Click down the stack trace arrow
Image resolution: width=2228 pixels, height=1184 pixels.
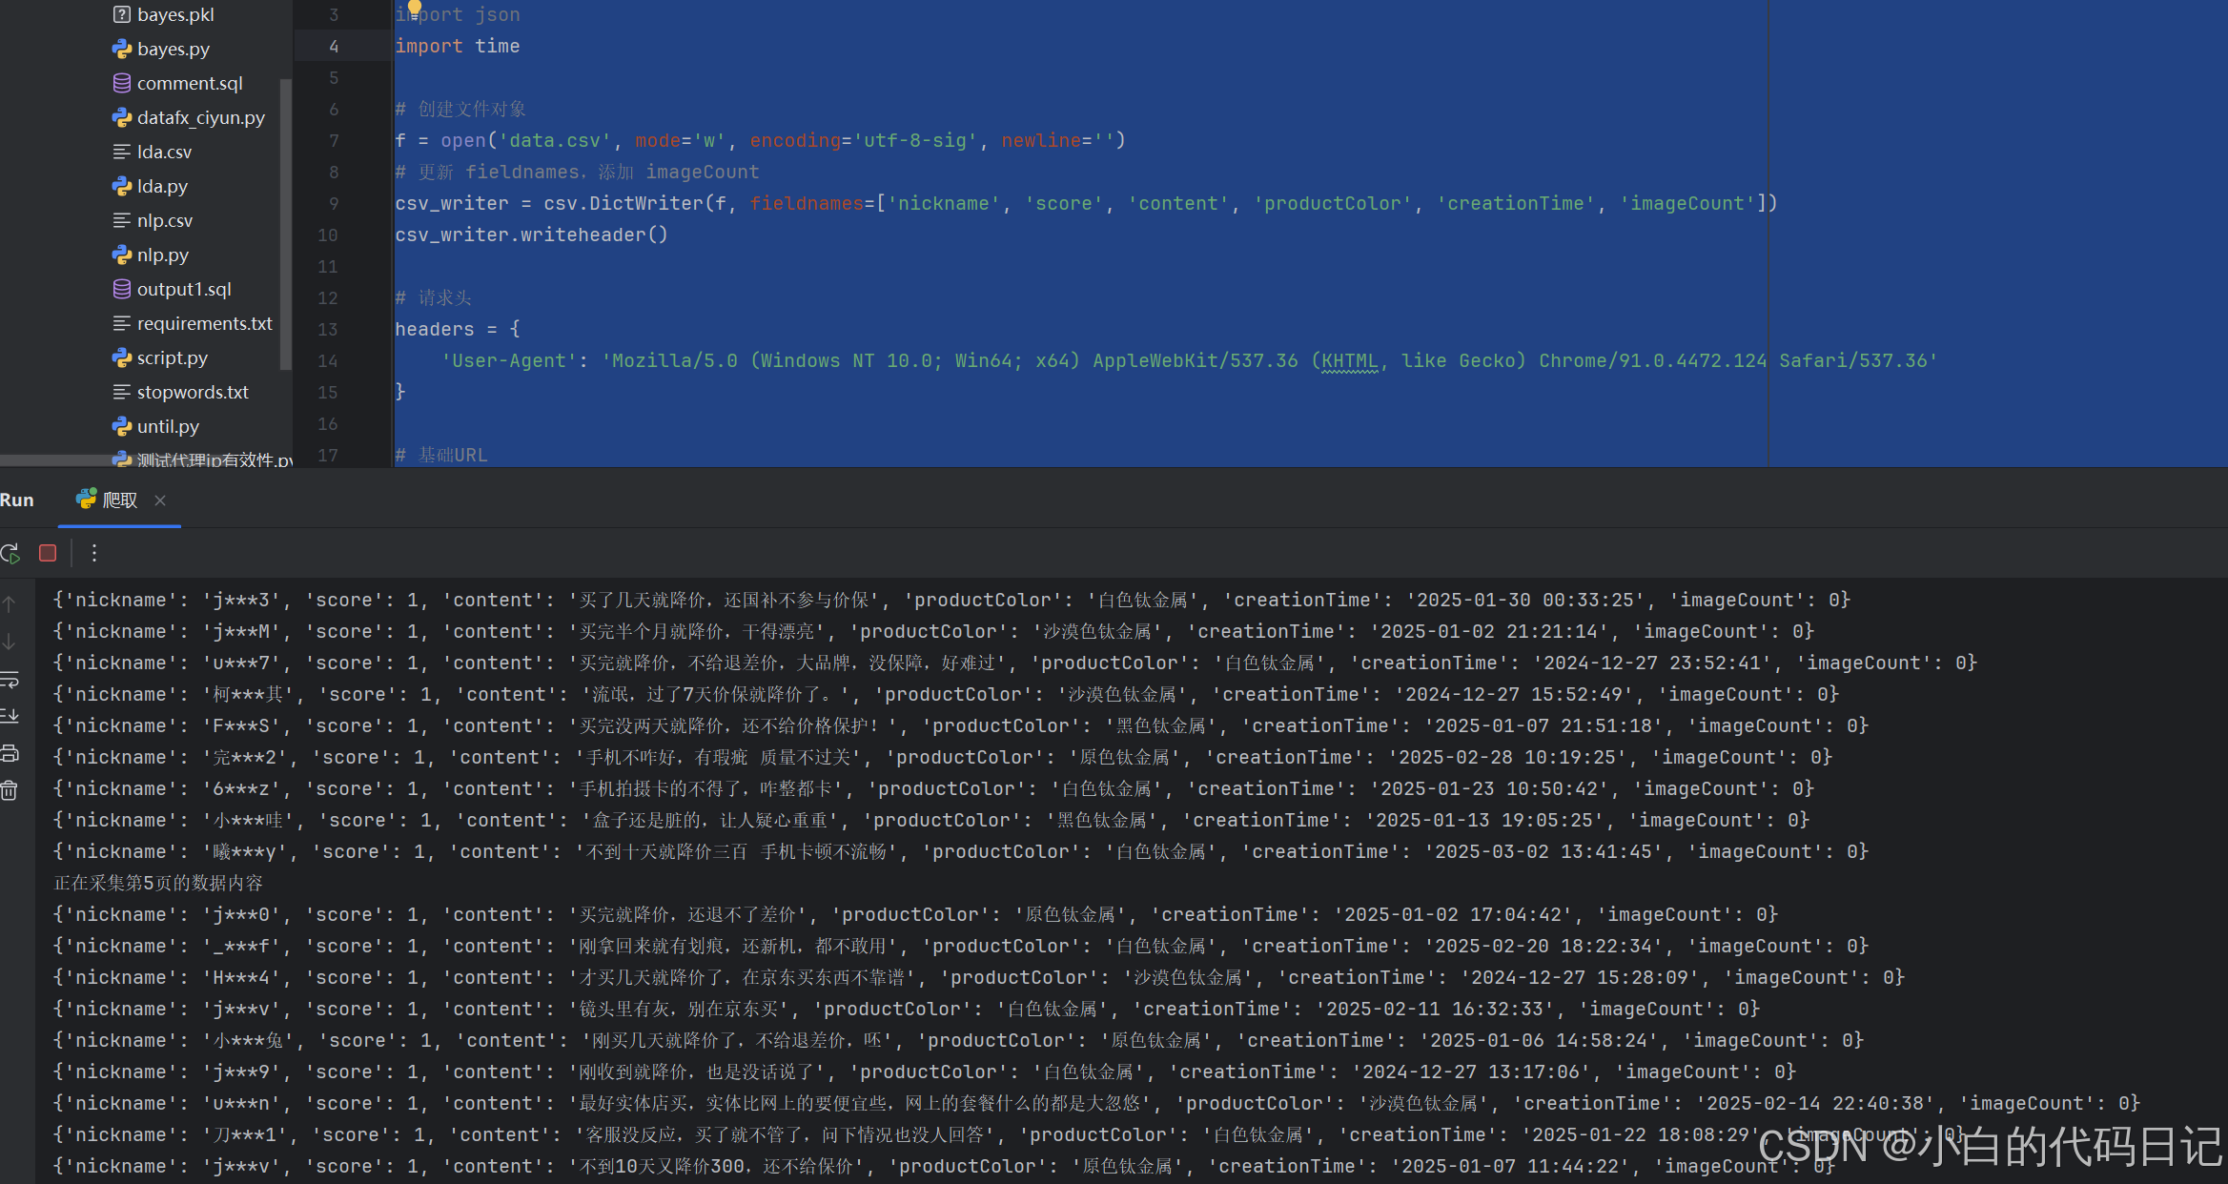click(10, 642)
